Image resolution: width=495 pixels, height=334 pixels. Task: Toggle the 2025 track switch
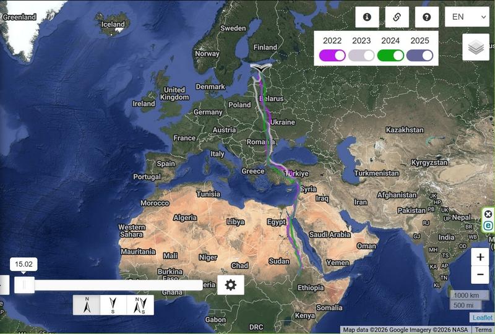[420, 56]
